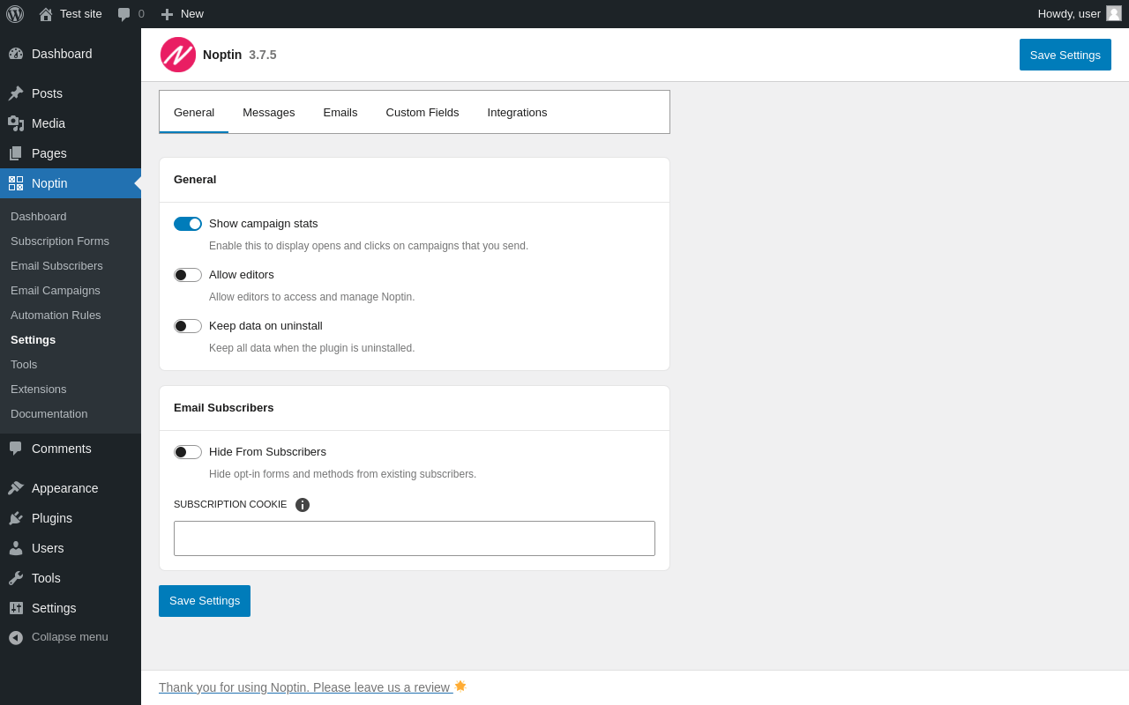Turn on Keep data on uninstall
Image resolution: width=1129 pixels, height=705 pixels.
coord(188,326)
